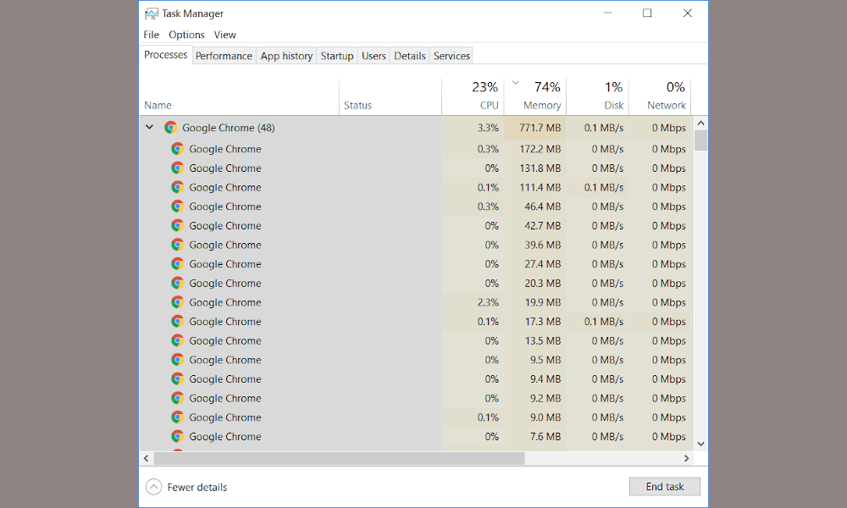Viewport: 847px width, 508px height.
Task: Click the vertical scrollbar down arrow
Action: (x=700, y=444)
